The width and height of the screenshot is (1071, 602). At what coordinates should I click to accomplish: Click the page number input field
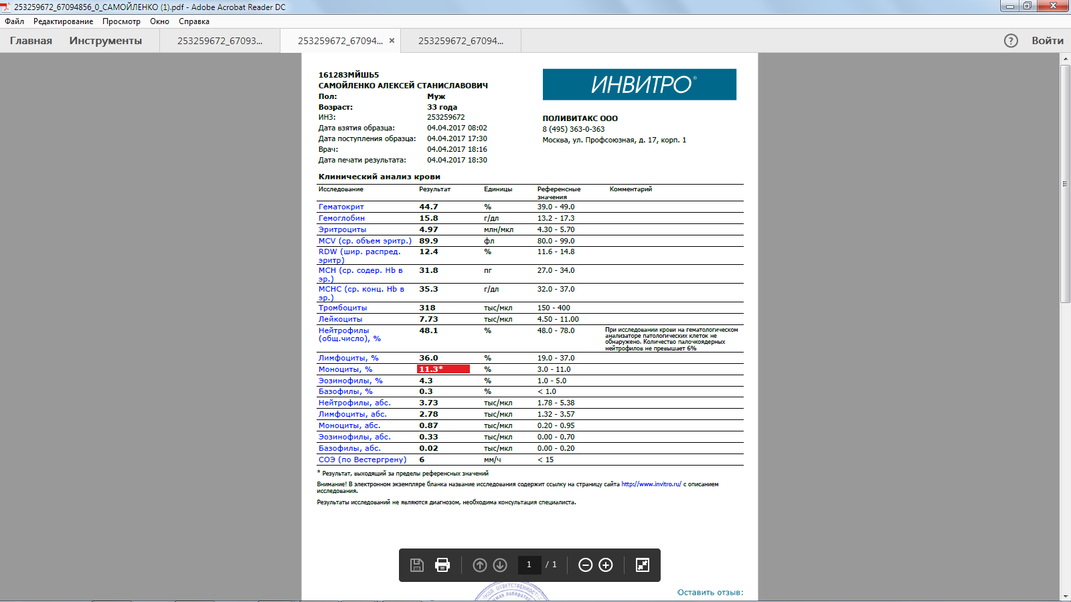pos(529,565)
